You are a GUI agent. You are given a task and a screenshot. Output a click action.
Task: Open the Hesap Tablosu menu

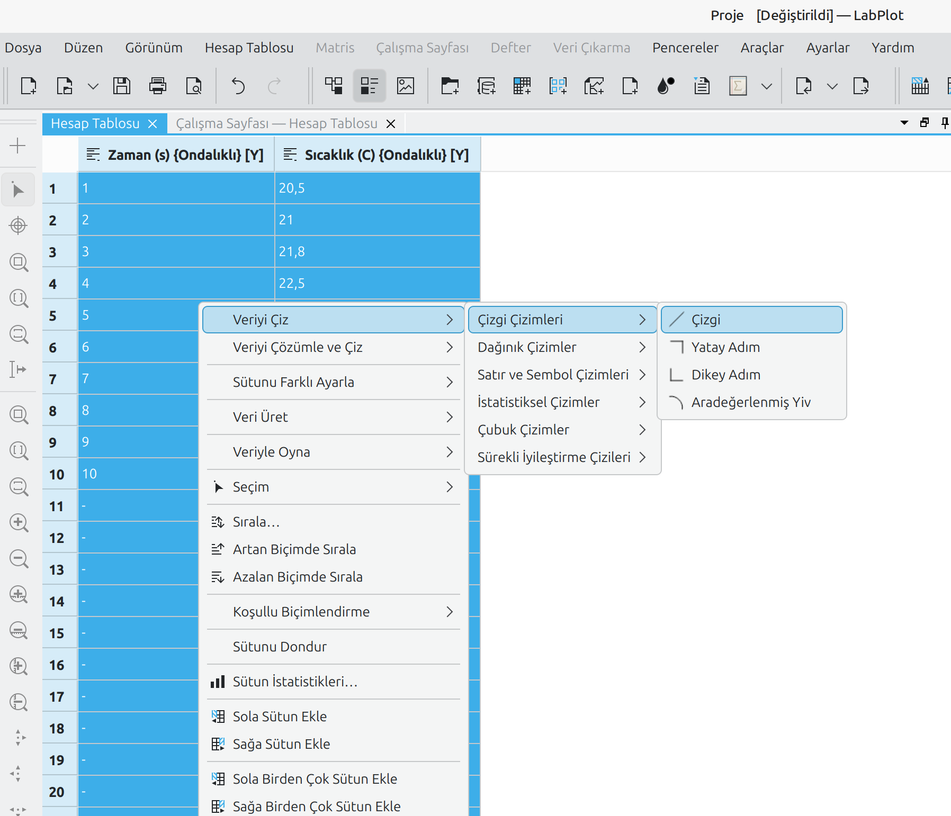click(x=249, y=48)
